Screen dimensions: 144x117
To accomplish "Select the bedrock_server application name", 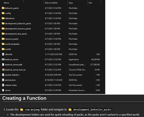I will coord(12,60).
